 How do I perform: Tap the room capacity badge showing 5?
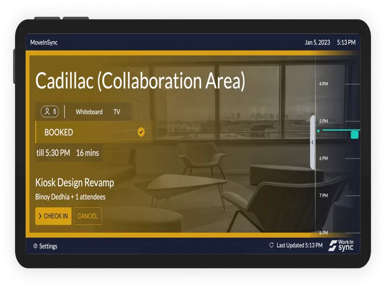pyautogui.click(x=50, y=111)
